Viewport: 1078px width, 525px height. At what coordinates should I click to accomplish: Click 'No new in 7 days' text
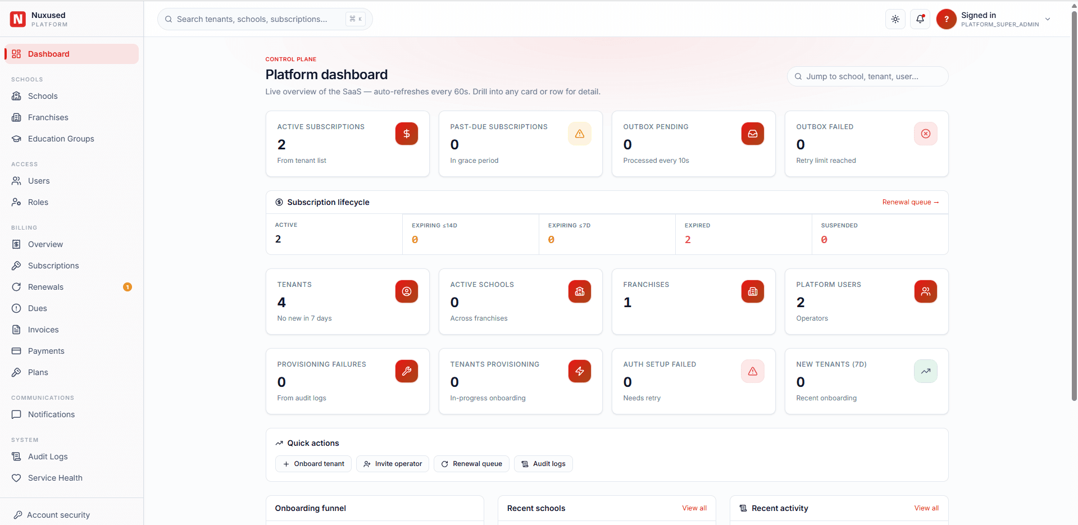pyautogui.click(x=304, y=318)
